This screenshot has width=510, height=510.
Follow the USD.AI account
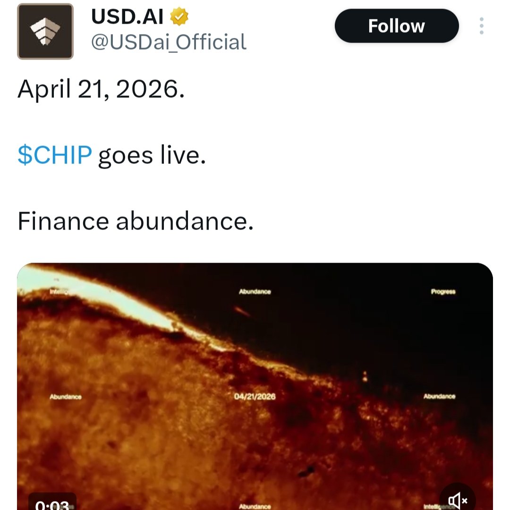pyautogui.click(x=396, y=26)
